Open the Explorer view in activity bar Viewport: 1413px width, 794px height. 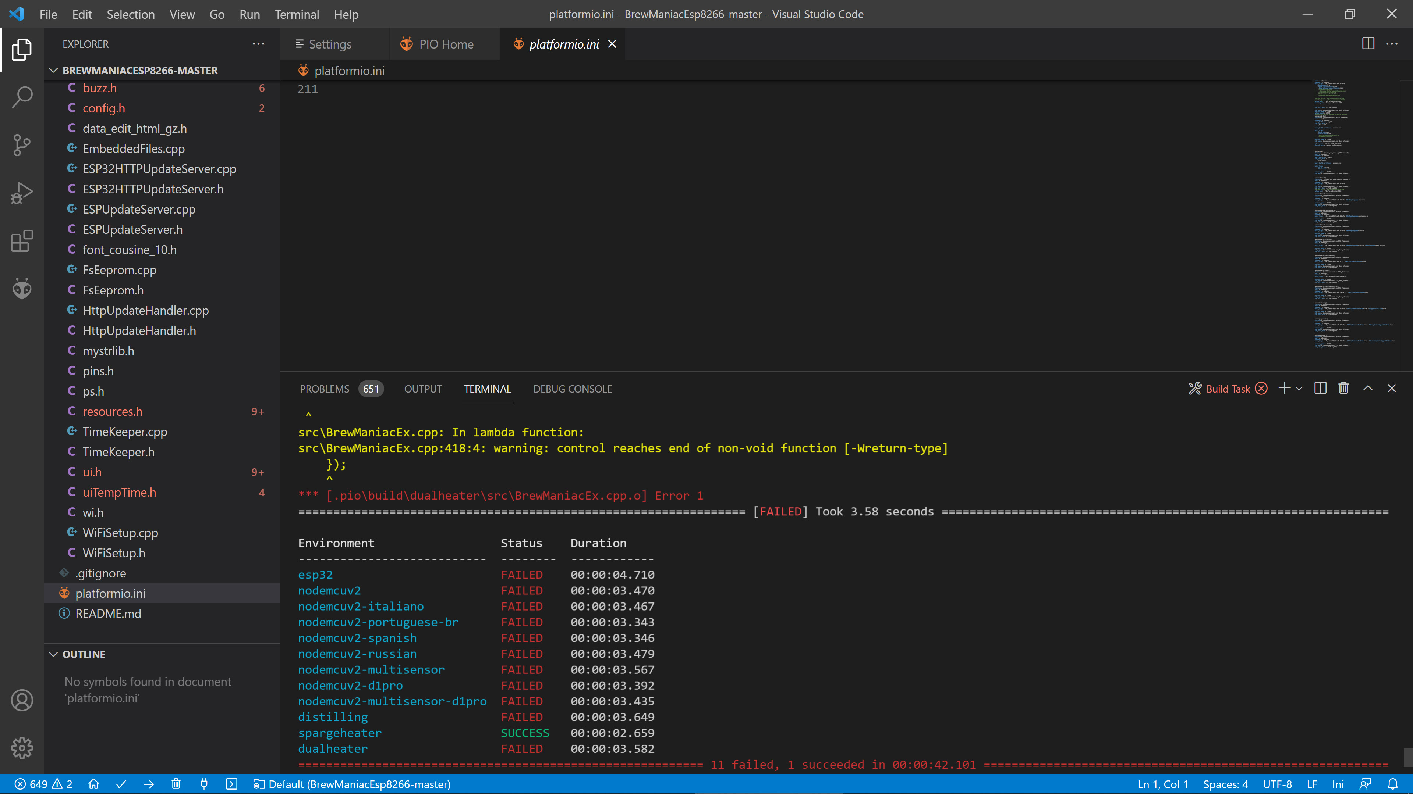[22, 49]
